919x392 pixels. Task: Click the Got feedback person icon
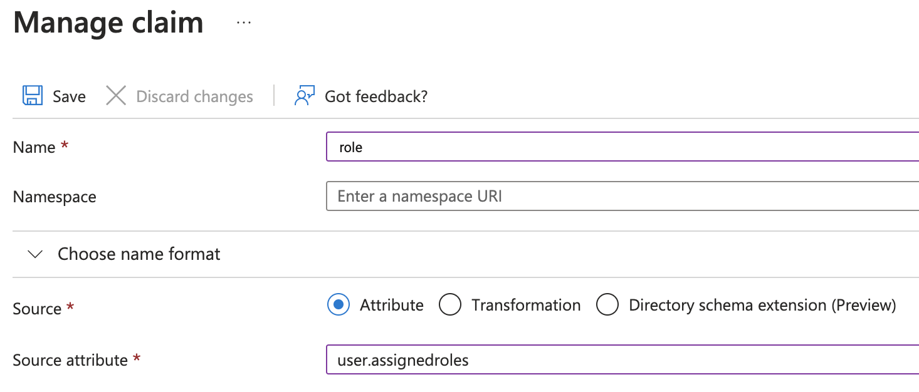pos(303,96)
